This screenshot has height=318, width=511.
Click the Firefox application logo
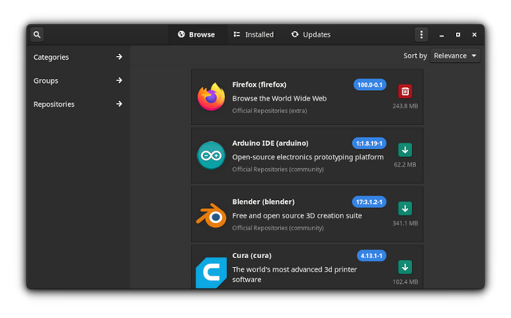coord(211,96)
